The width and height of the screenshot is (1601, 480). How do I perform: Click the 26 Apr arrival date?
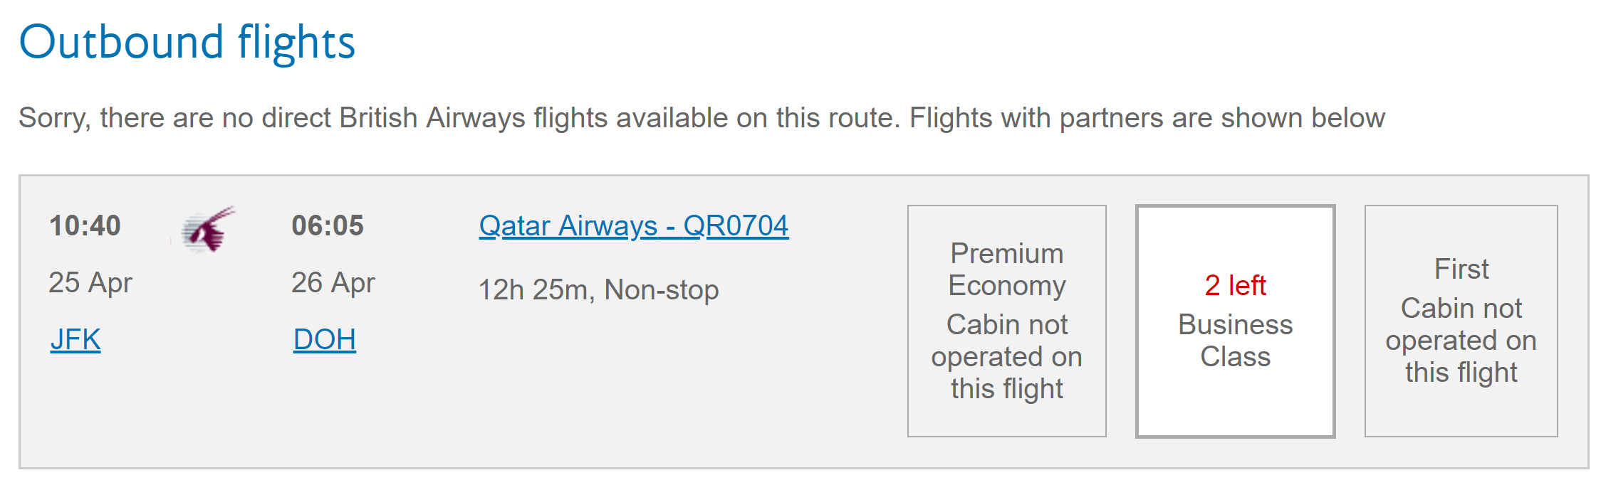(x=333, y=282)
